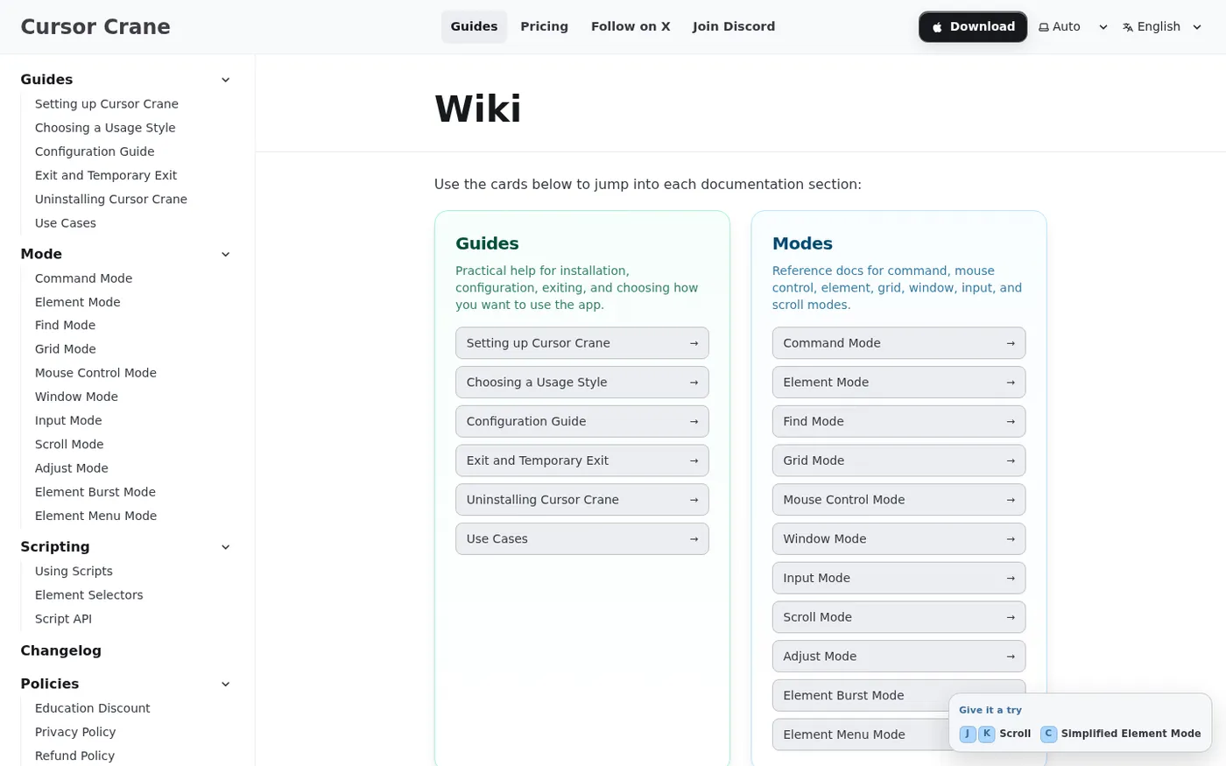Open the Follow on X nav link

pyautogui.click(x=631, y=26)
